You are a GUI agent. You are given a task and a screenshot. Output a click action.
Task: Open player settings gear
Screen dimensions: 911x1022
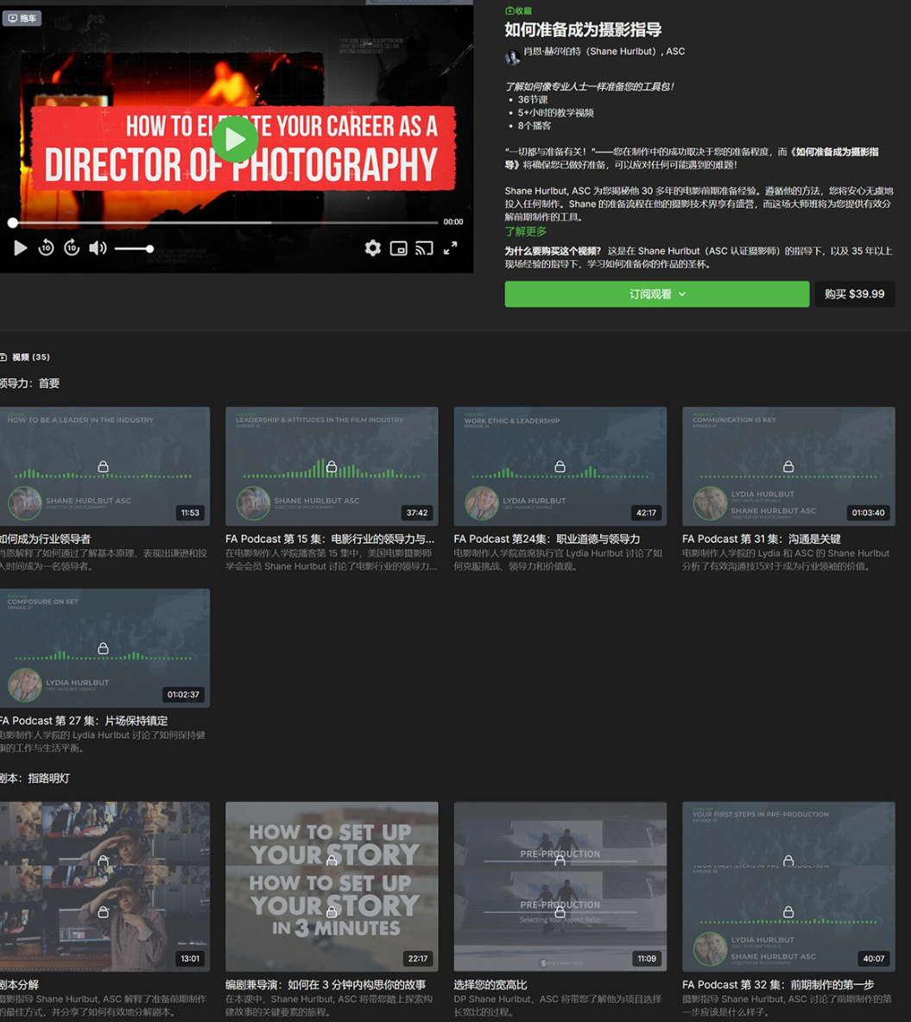click(x=372, y=248)
